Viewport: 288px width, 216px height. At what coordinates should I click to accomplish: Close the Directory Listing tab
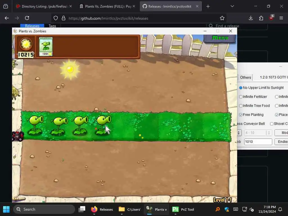[x=71, y=6]
